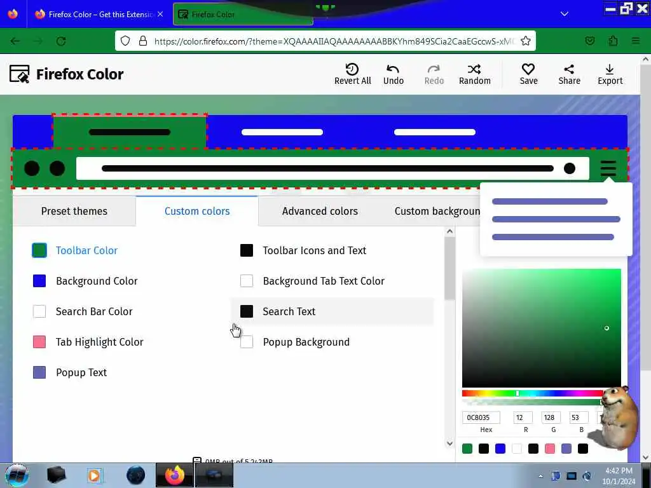Image resolution: width=651 pixels, height=488 pixels.
Task: Click the Toolbar Color label
Action: [x=86, y=250]
